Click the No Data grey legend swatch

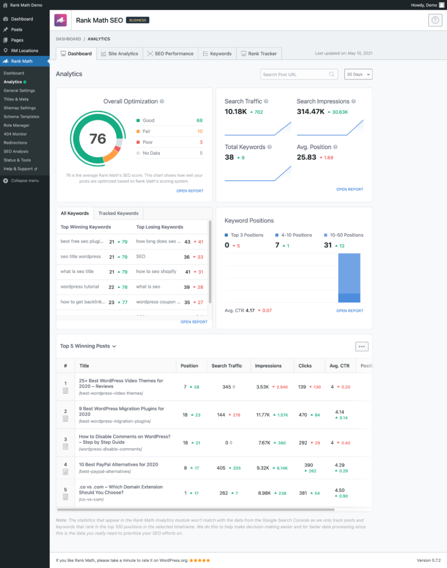[138, 153]
